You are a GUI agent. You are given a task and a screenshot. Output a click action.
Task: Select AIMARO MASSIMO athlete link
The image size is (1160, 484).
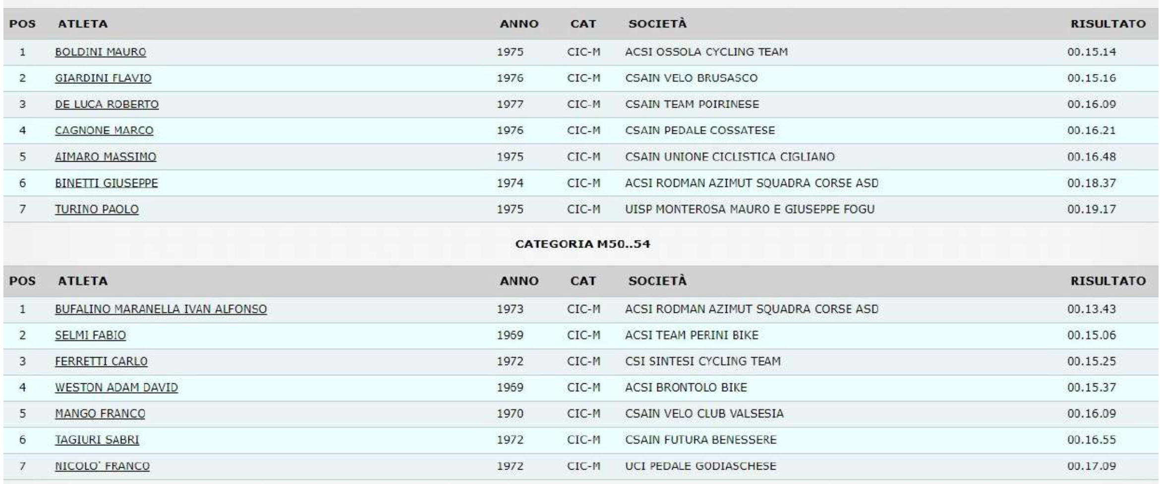point(106,157)
